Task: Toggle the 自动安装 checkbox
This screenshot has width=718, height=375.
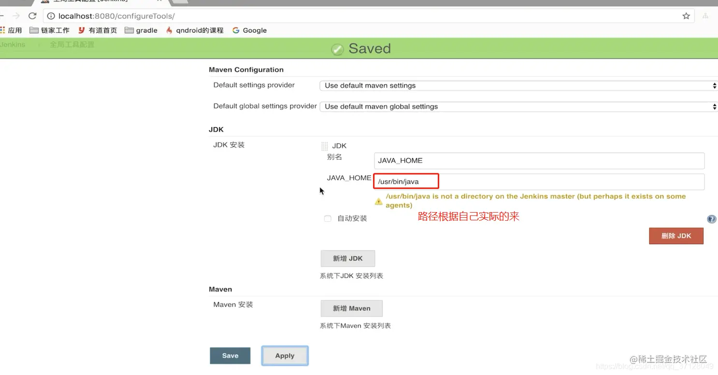Action: [x=328, y=219]
